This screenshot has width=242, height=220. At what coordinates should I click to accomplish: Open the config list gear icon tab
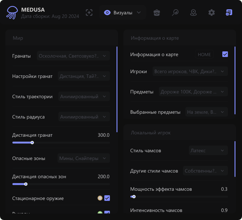click(x=229, y=13)
